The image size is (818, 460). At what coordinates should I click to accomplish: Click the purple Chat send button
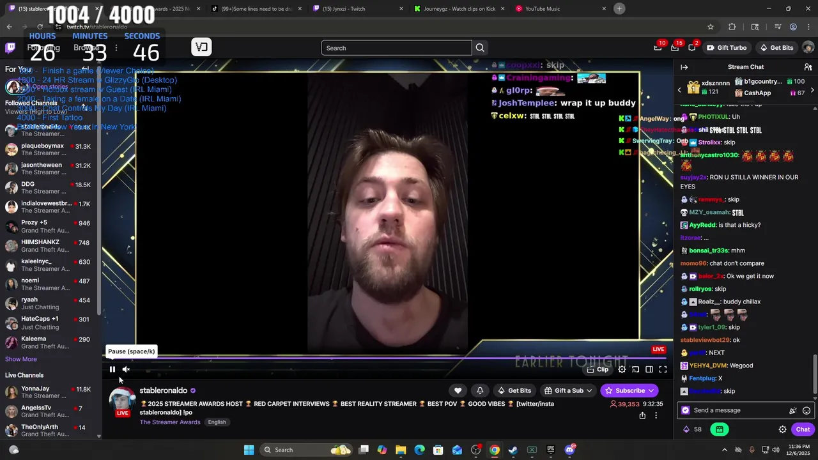803,429
